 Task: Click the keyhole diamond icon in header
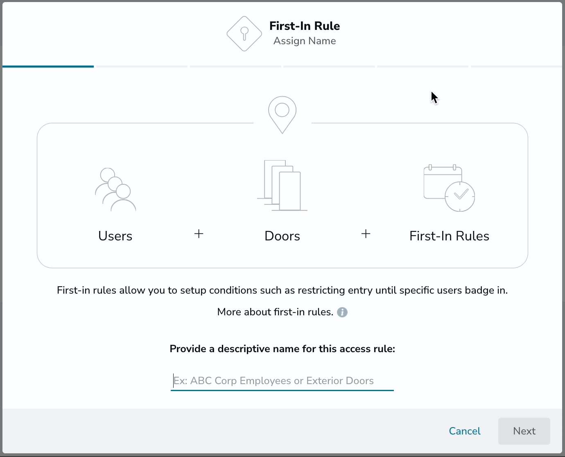coord(244,34)
